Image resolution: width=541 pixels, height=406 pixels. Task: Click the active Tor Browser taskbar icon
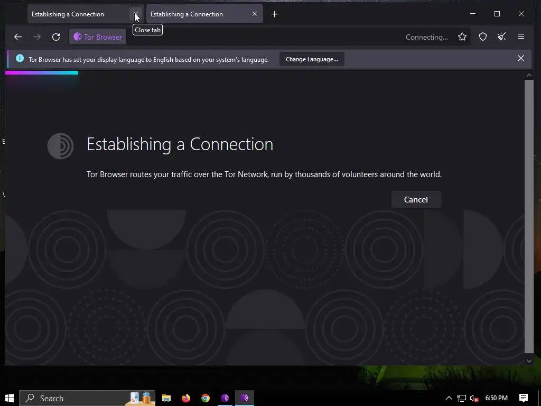(x=245, y=398)
